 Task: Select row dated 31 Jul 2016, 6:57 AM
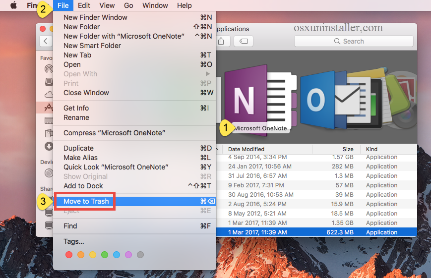[x=316, y=176]
